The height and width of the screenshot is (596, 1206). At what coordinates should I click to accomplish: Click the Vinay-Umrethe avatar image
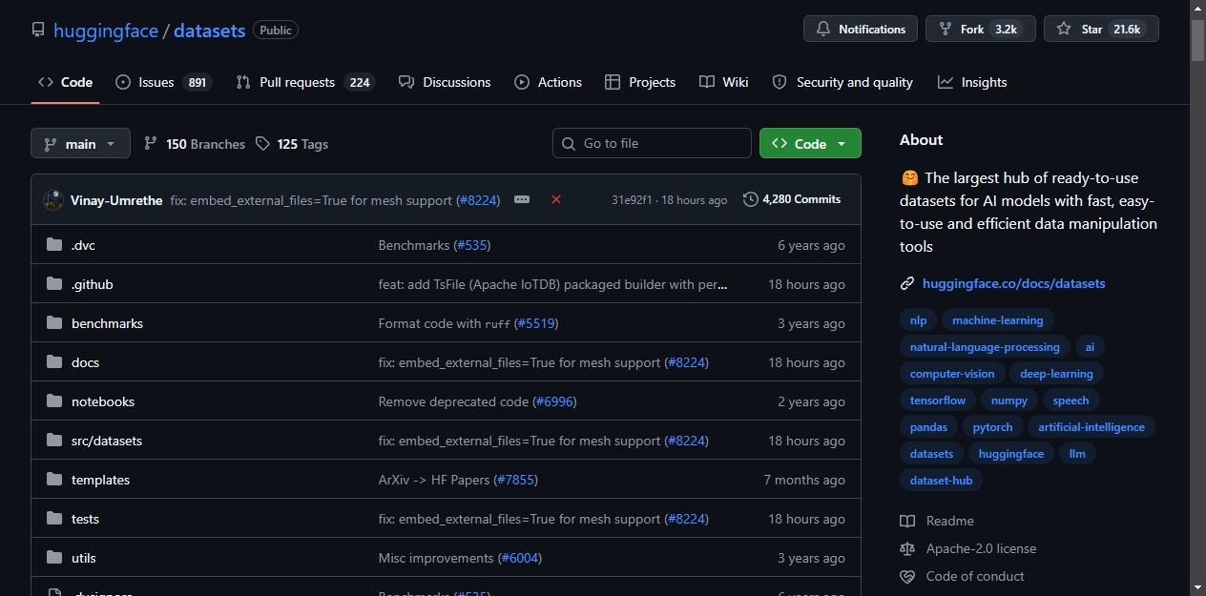(x=53, y=200)
